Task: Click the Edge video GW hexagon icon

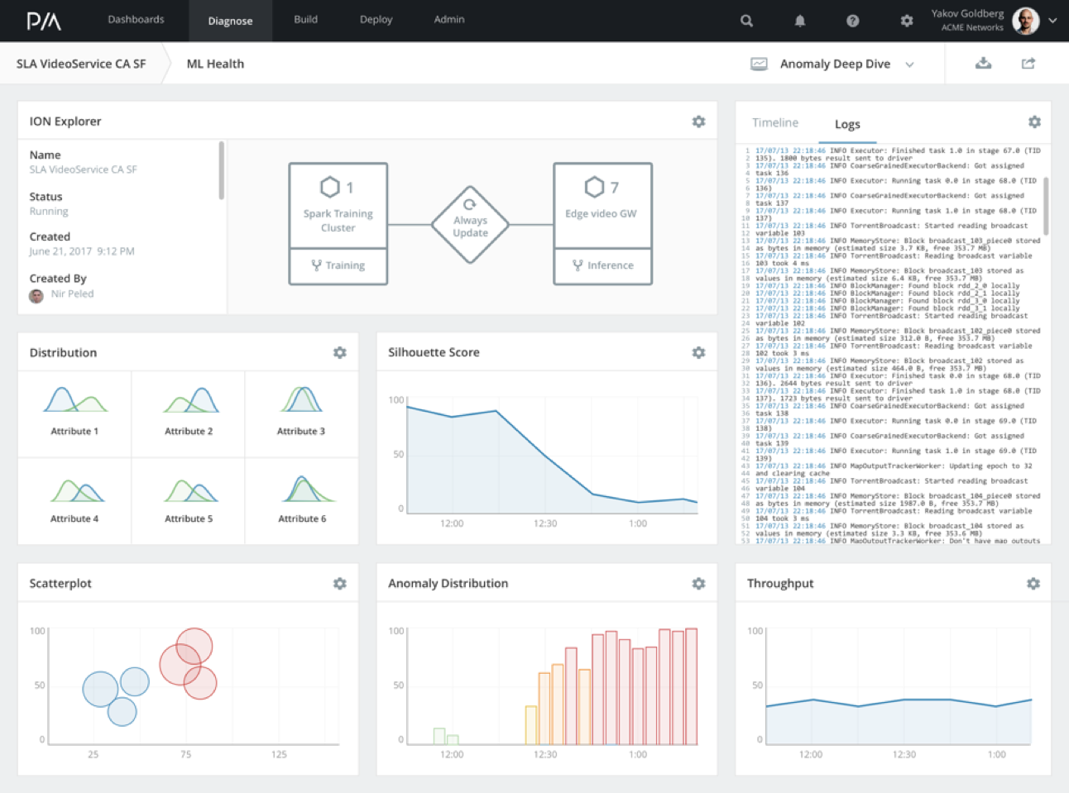Action: (x=594, y=187)
